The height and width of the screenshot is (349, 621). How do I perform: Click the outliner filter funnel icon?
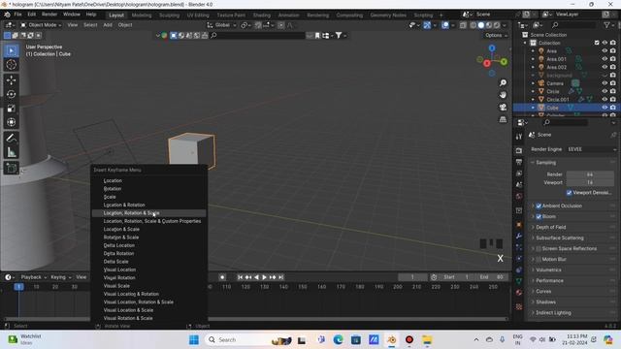tap(607, 25)
